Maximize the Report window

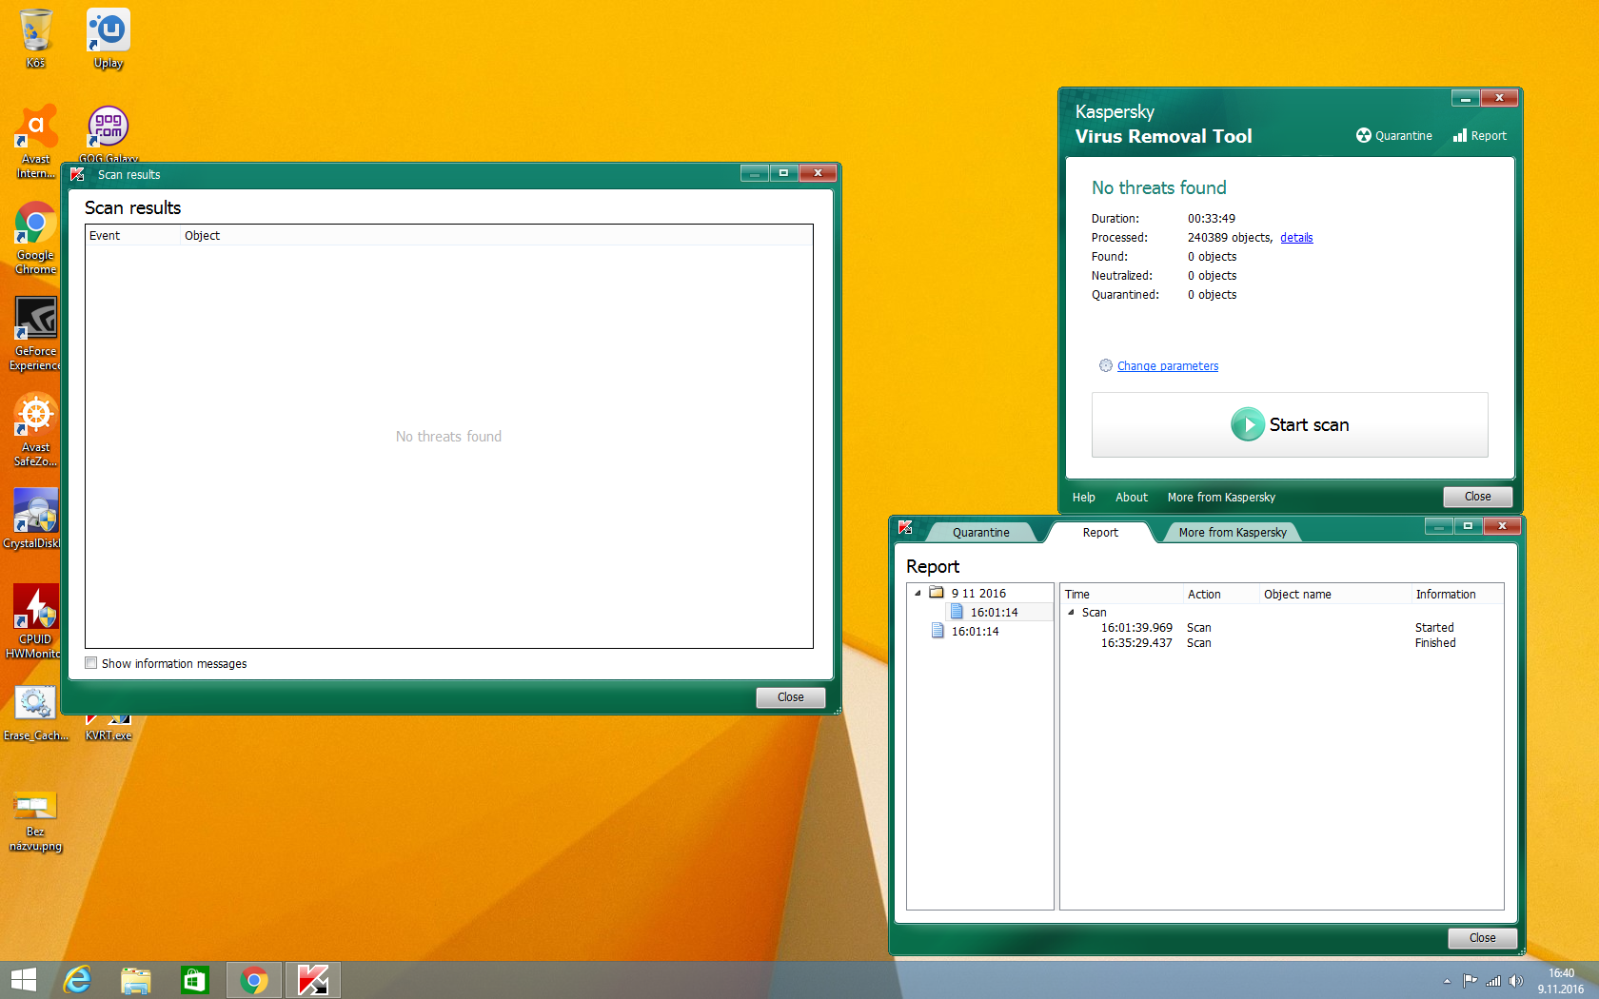tap(1468, 526)
